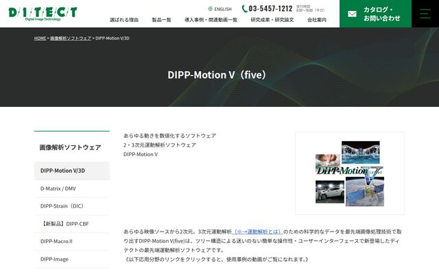This screenshot has height=274, width=439.
Task: Click the phone handset icon
Action: tap(244, 9)
